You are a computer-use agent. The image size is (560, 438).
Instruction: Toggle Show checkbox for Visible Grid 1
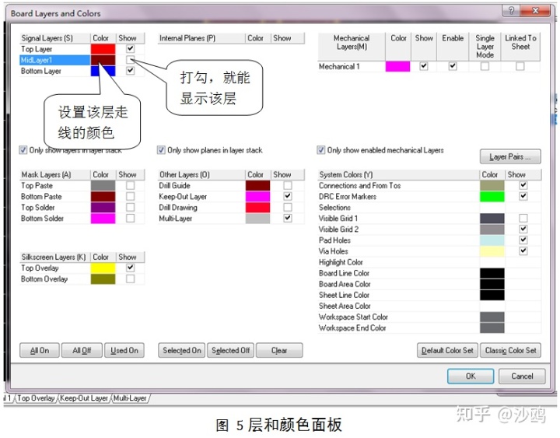tap(523, 219)
